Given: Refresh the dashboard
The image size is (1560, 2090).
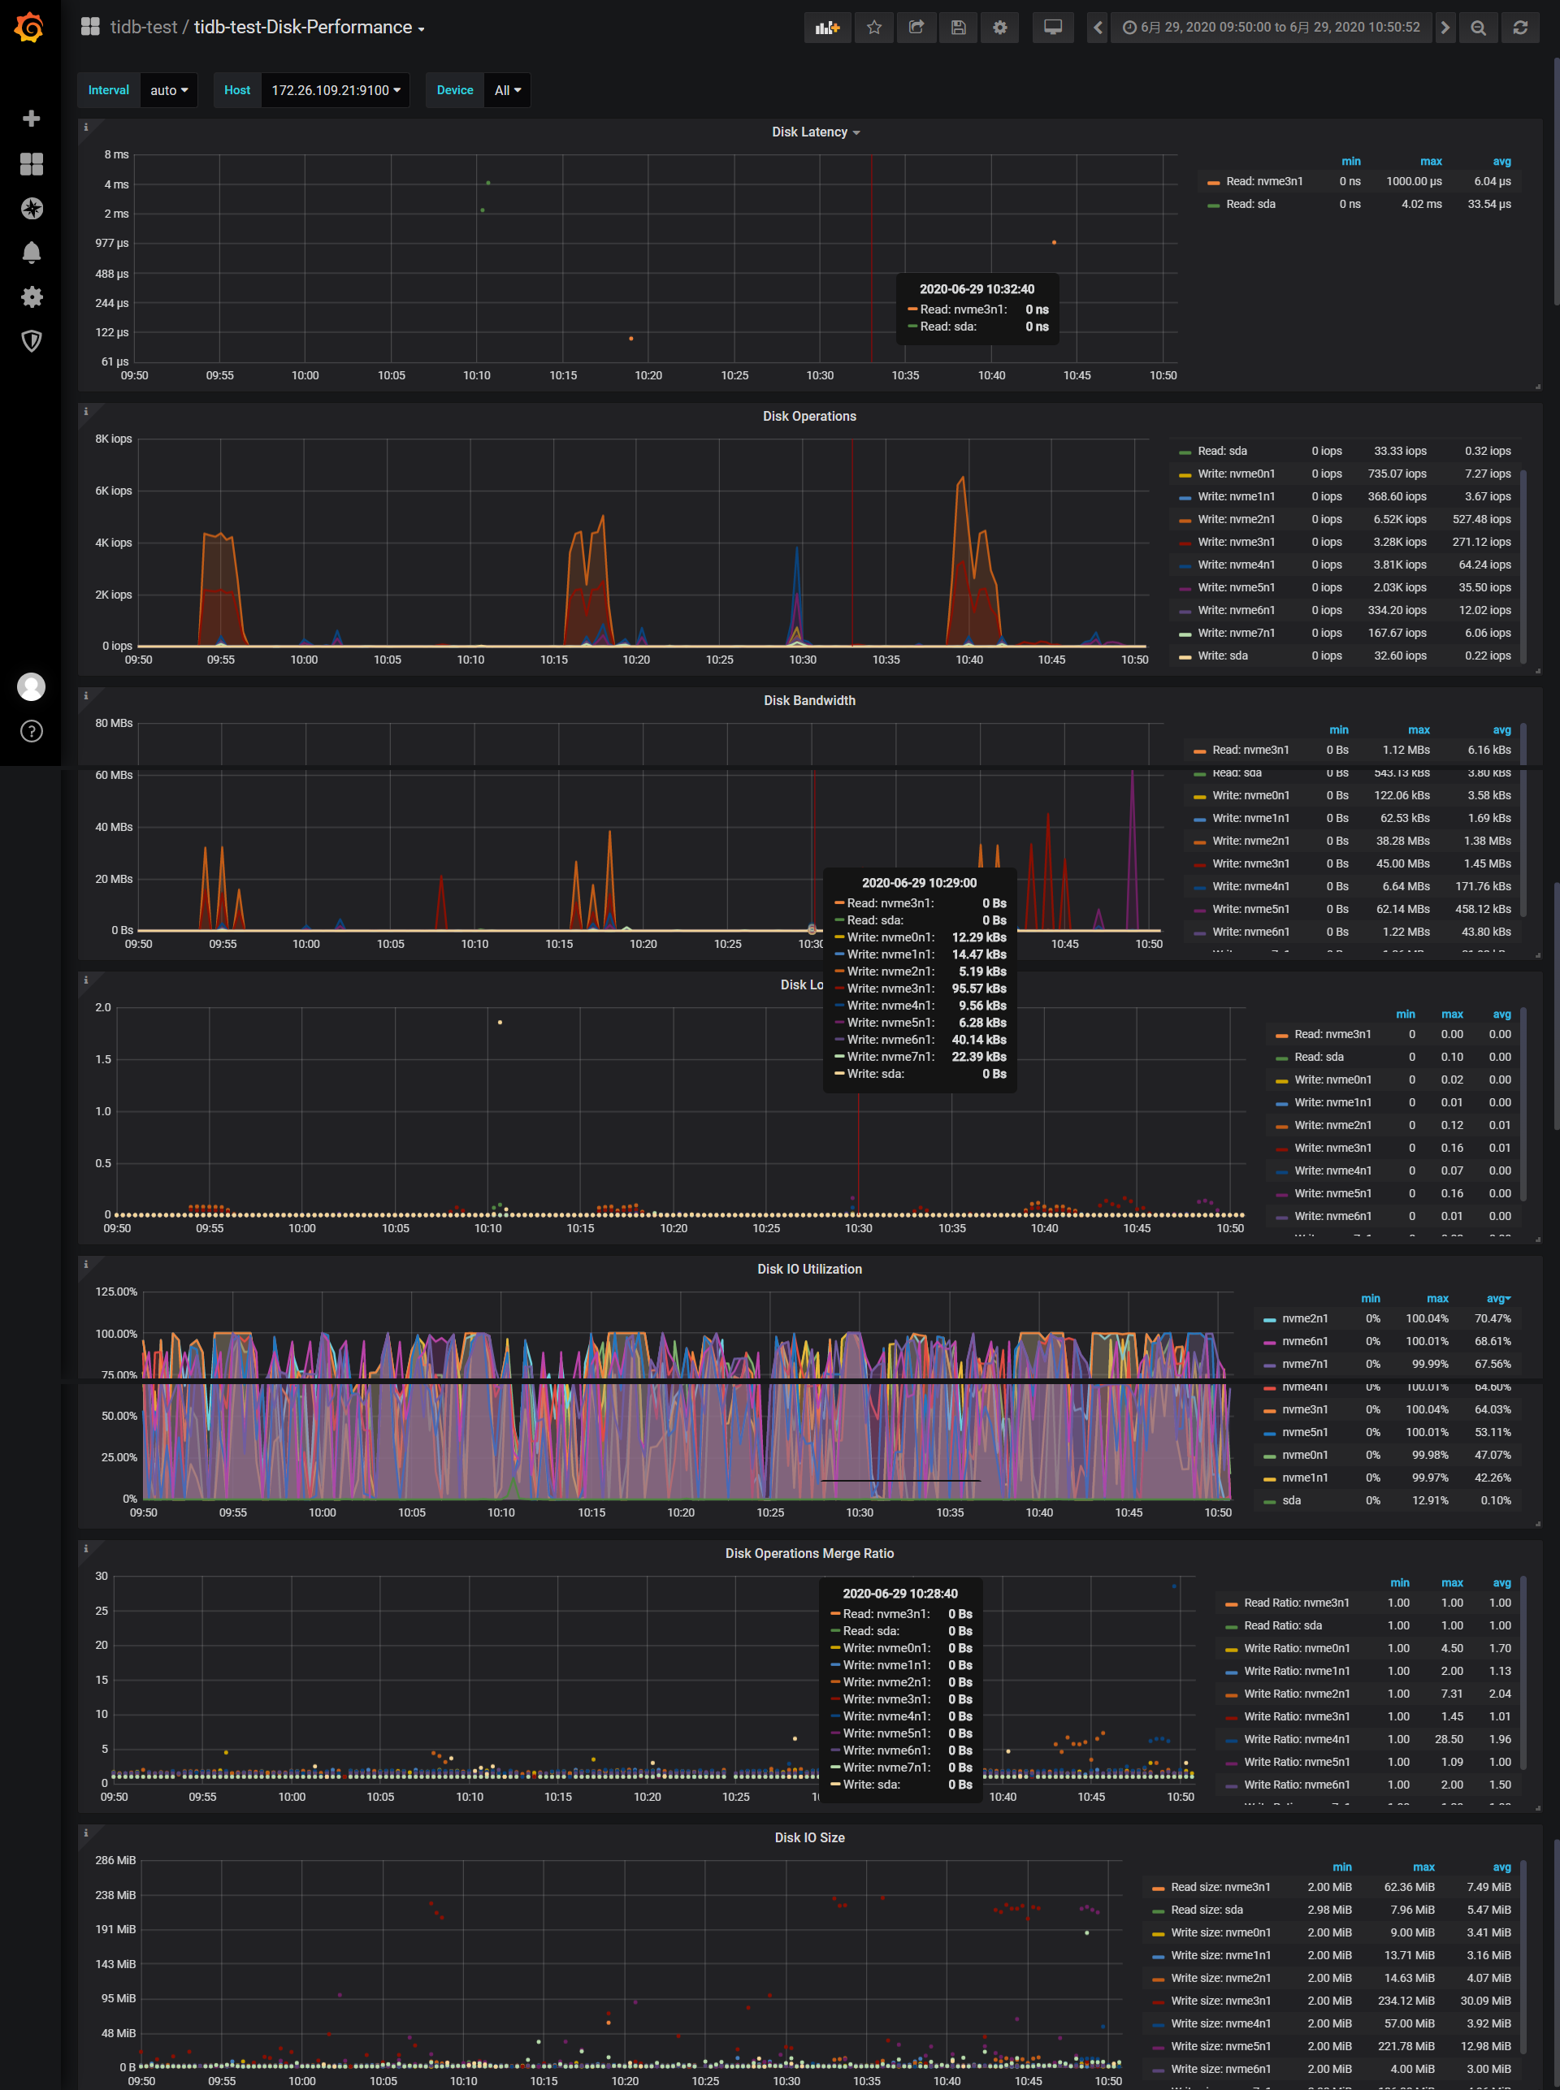Looking at the screenshot, I should click(1519, 28).
